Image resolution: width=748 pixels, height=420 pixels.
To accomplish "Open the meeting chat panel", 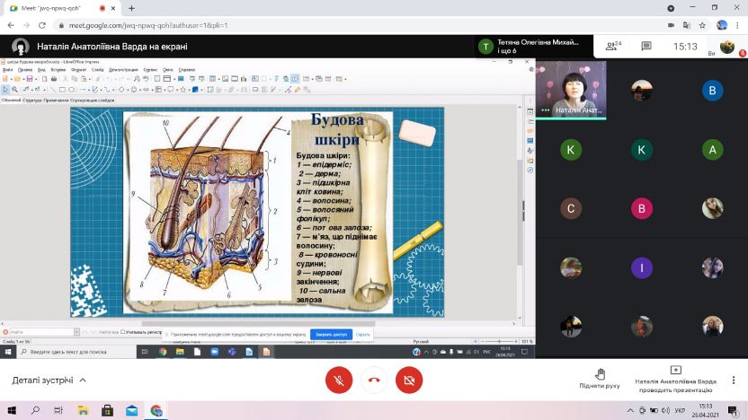I will coord(646,46).
